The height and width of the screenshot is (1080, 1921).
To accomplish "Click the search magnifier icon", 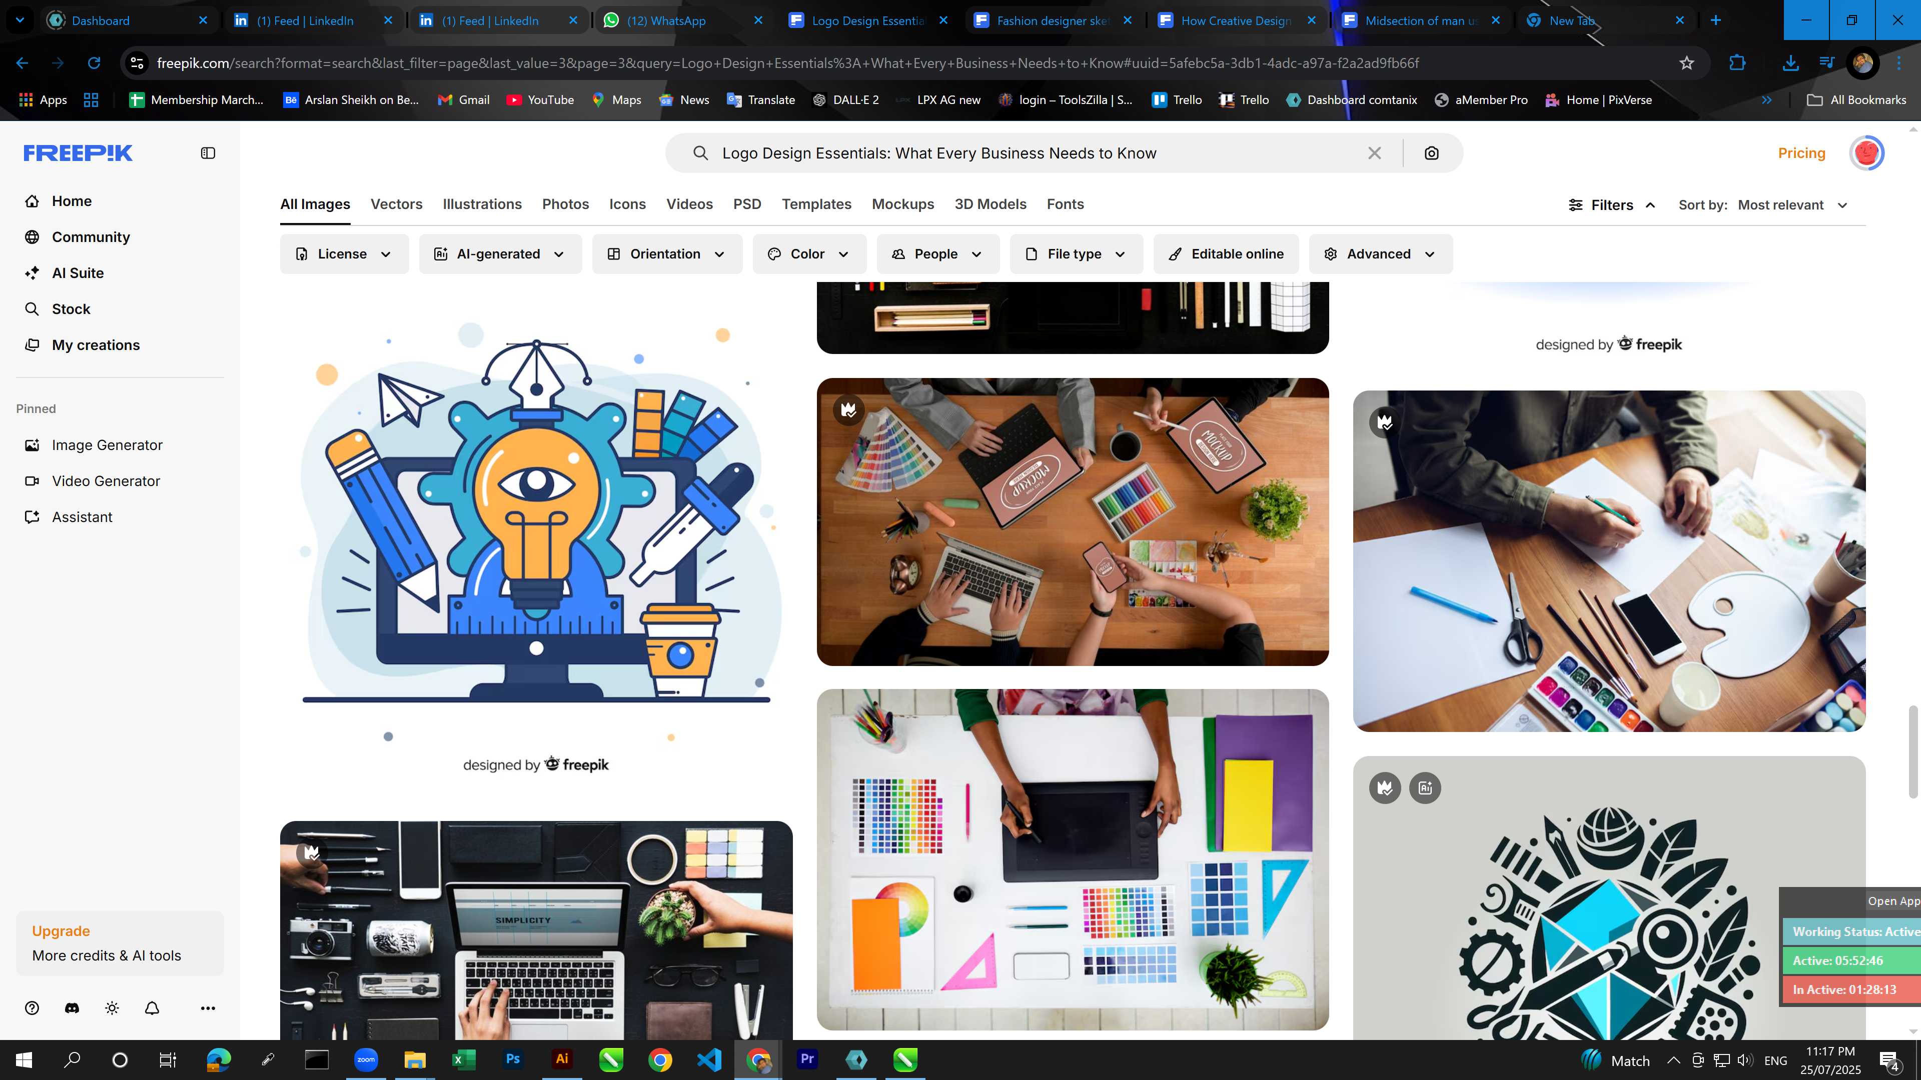I will pyautogui.click(x=700, y=153).
